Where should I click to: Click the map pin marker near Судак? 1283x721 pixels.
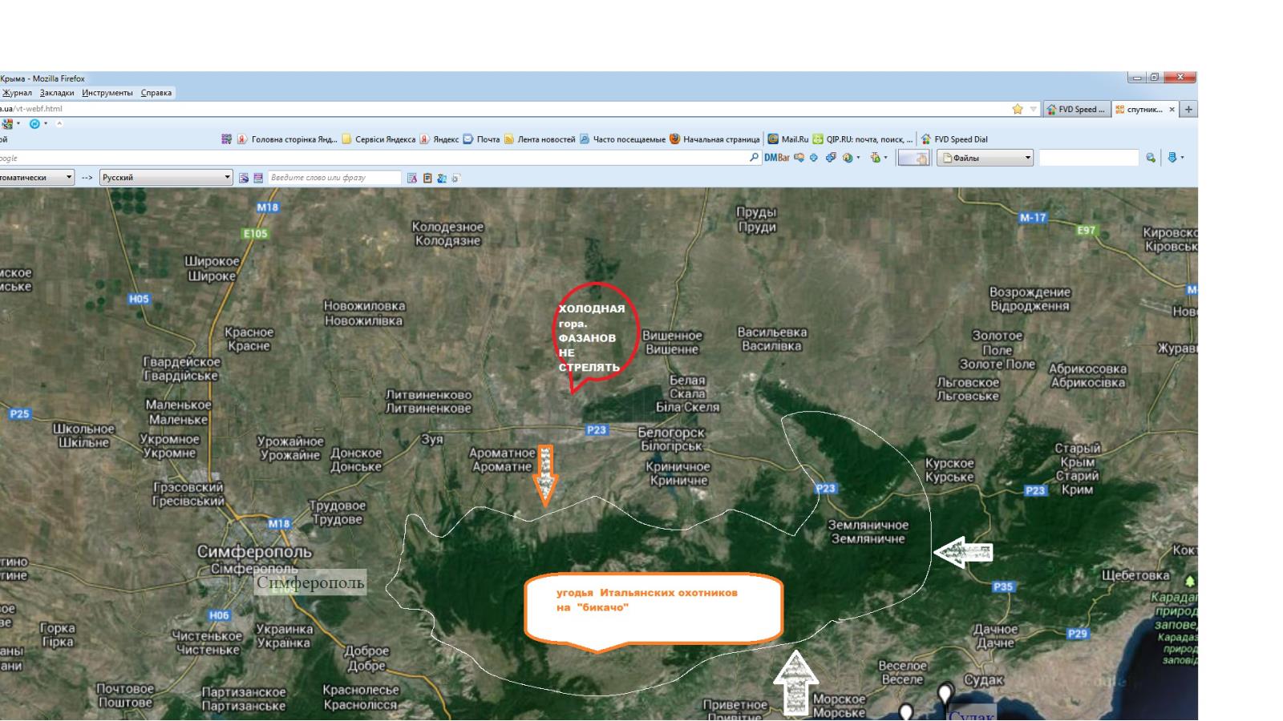coord(945,693)
